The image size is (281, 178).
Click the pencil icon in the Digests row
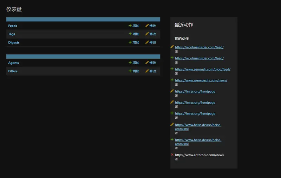147,42
